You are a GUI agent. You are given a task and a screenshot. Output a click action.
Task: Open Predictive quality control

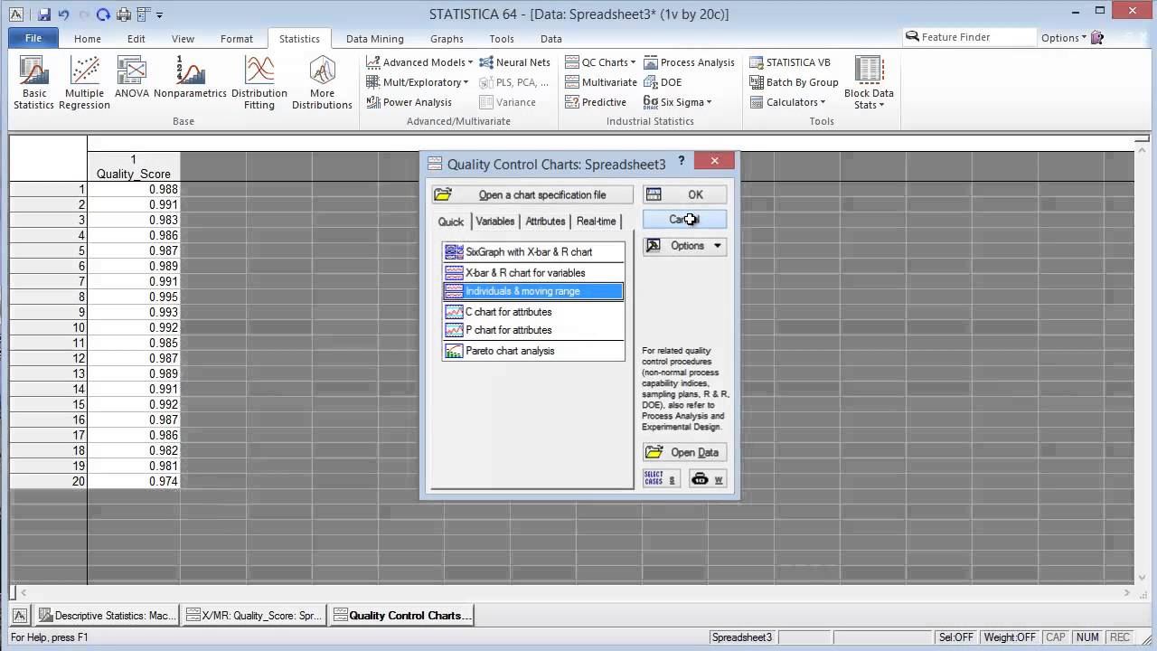point(596,102)
